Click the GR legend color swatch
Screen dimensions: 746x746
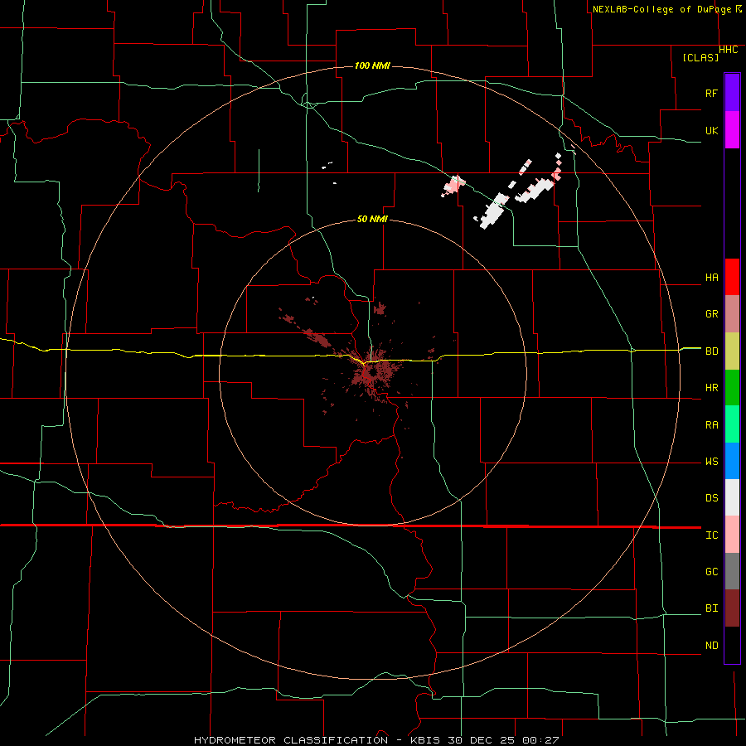pyautogui.click(x=732, y=313)
